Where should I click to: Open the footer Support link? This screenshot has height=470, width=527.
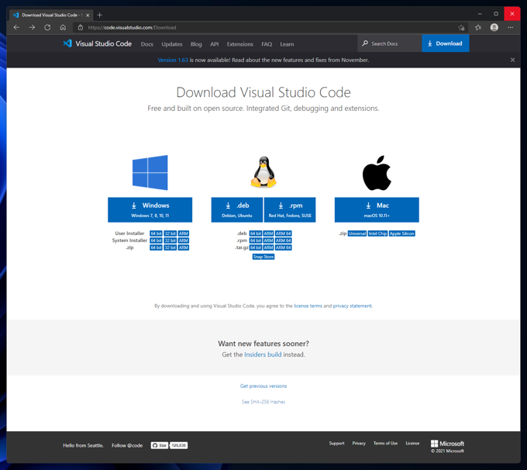(337, 443)
